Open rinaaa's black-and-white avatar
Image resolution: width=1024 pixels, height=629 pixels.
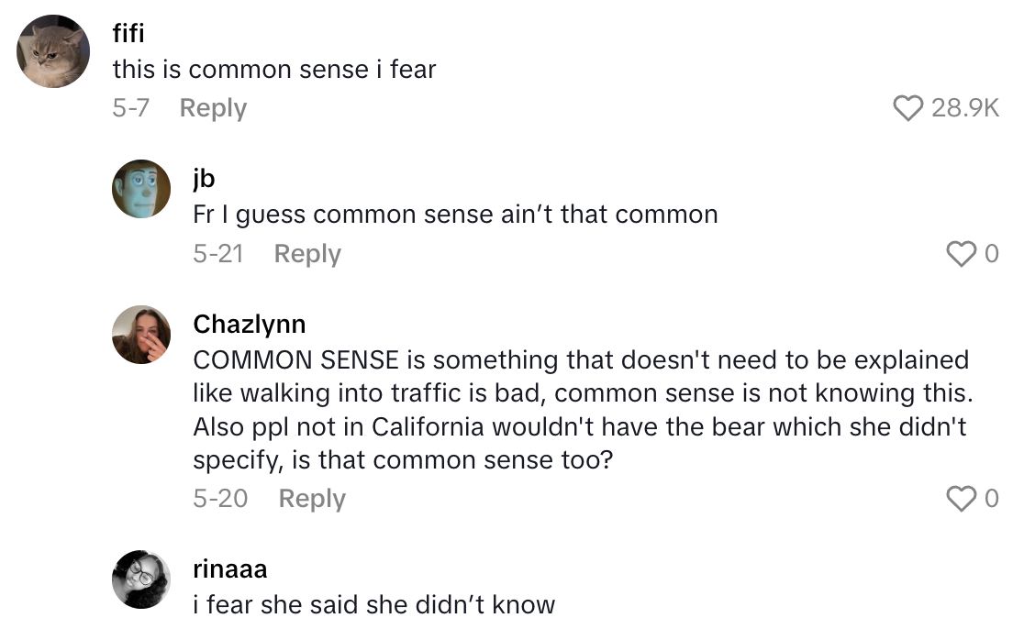[141, 579]
